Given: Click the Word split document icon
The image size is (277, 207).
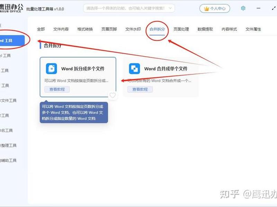Looking at the screenshot, I should [x=51, y=69].
